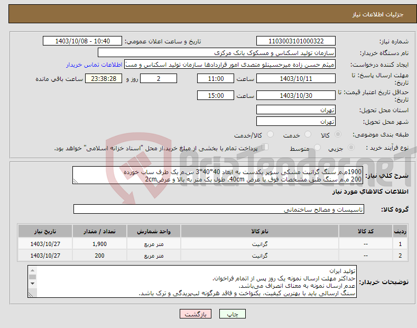Click date 1403/10/27 in row 2
Image resolution: width=417 pixels, height=328 pixels.
click(45, 256)
